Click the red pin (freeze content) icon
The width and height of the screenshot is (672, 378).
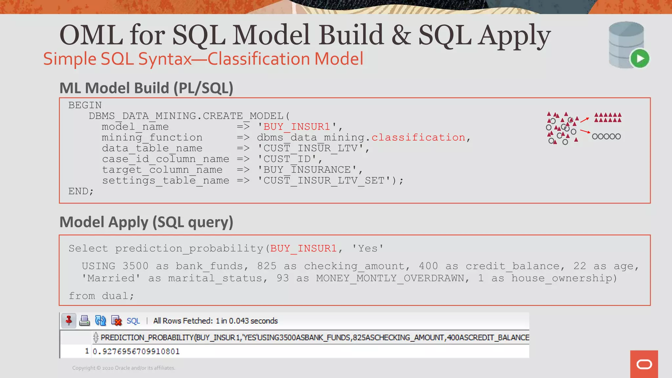pos(69,320)
